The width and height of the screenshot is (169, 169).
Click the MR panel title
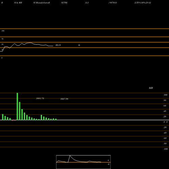click(151, 88)
